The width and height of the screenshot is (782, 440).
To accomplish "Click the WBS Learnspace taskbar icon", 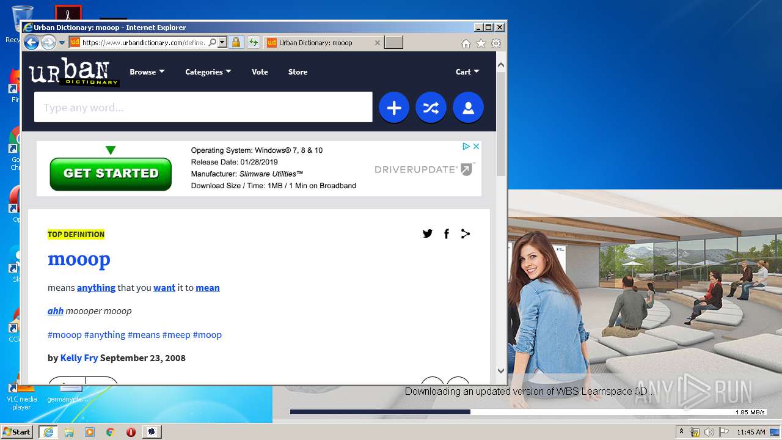I will pyautogui.click(x=152, y=432).
